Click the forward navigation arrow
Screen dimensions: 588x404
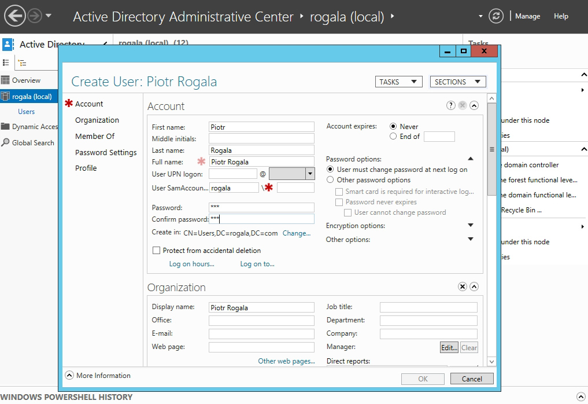[x=35, y=16]
